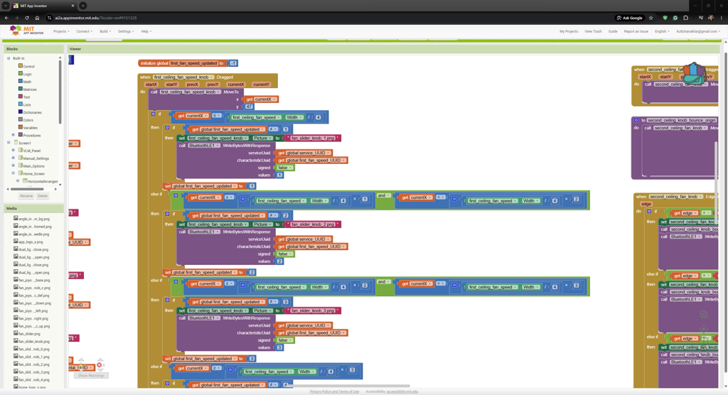The width and height of the screenshot is (728, 395).
Task: Click the mutator gear on currentX ≤ if block
Action: coord(154,114)
